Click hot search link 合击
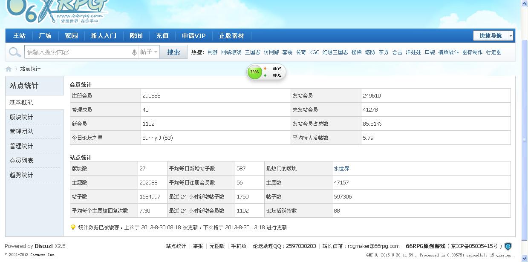Screen dimensions: 528x262 (x=398, y=52)
